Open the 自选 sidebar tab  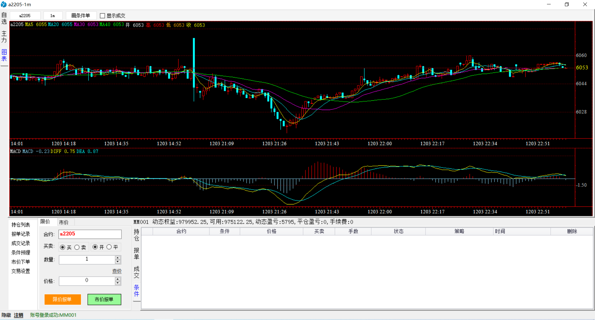tap(4, 18)
